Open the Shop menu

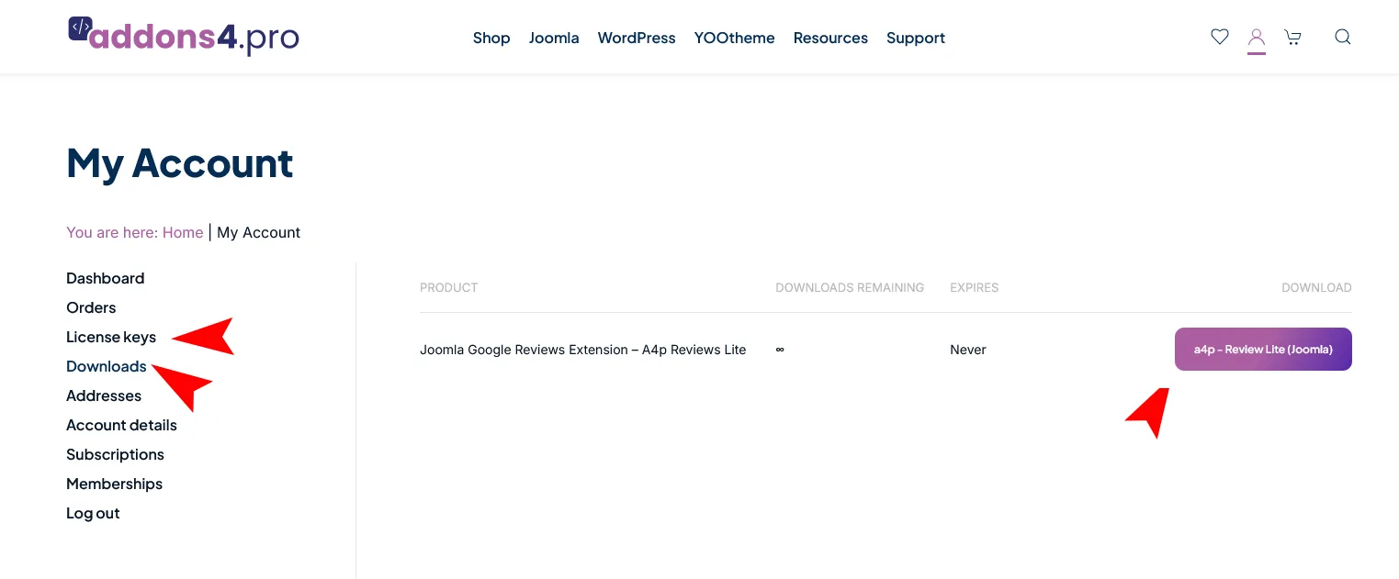[x=491, y=38]
